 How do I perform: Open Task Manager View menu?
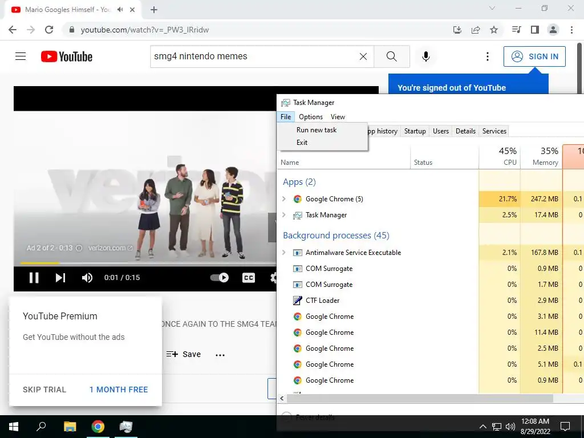click(338, 117)
